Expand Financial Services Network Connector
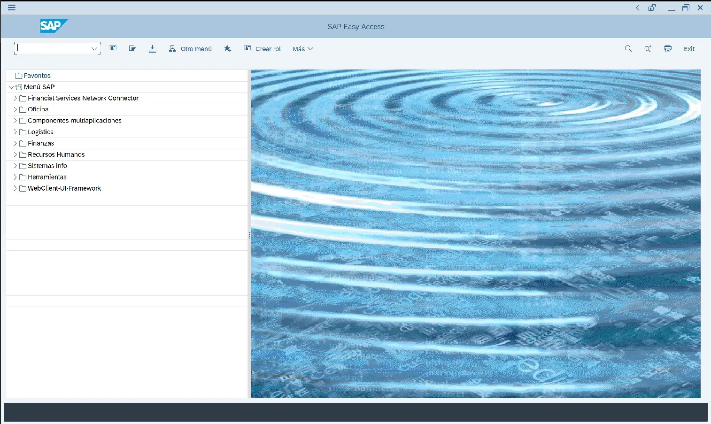Screen dimensions: 711x424 pyautogui.click(x=15, y=98)
